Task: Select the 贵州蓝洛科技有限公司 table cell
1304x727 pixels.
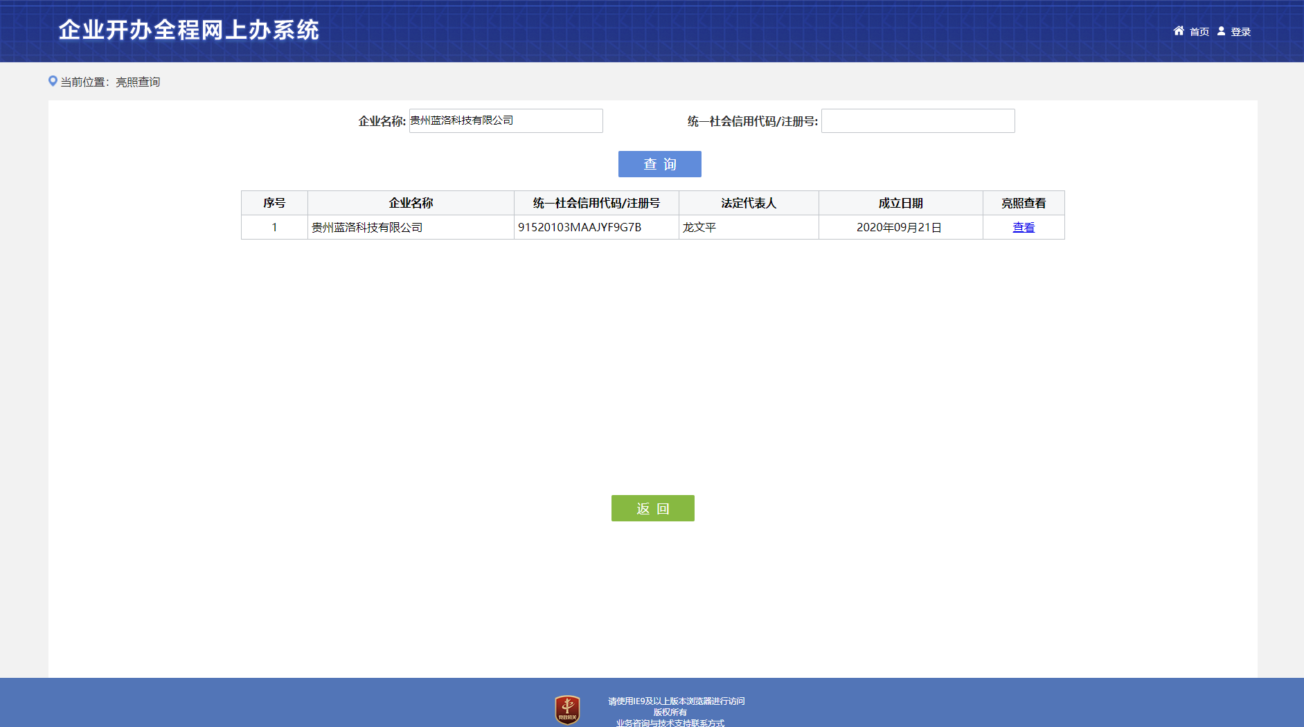Action: (411, 227)
